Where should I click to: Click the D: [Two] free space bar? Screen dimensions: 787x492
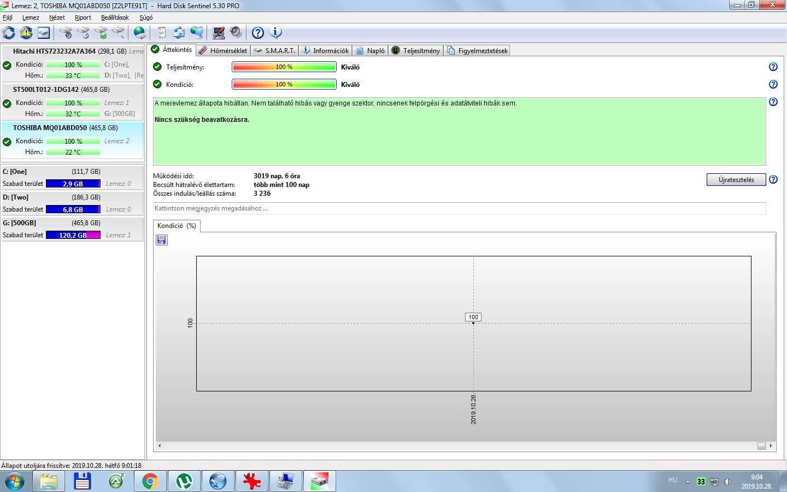tap(73, 209)
